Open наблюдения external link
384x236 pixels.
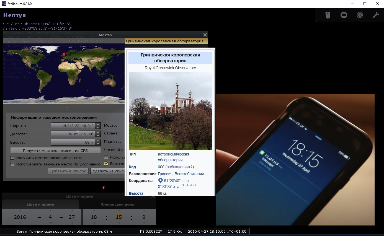179,167
